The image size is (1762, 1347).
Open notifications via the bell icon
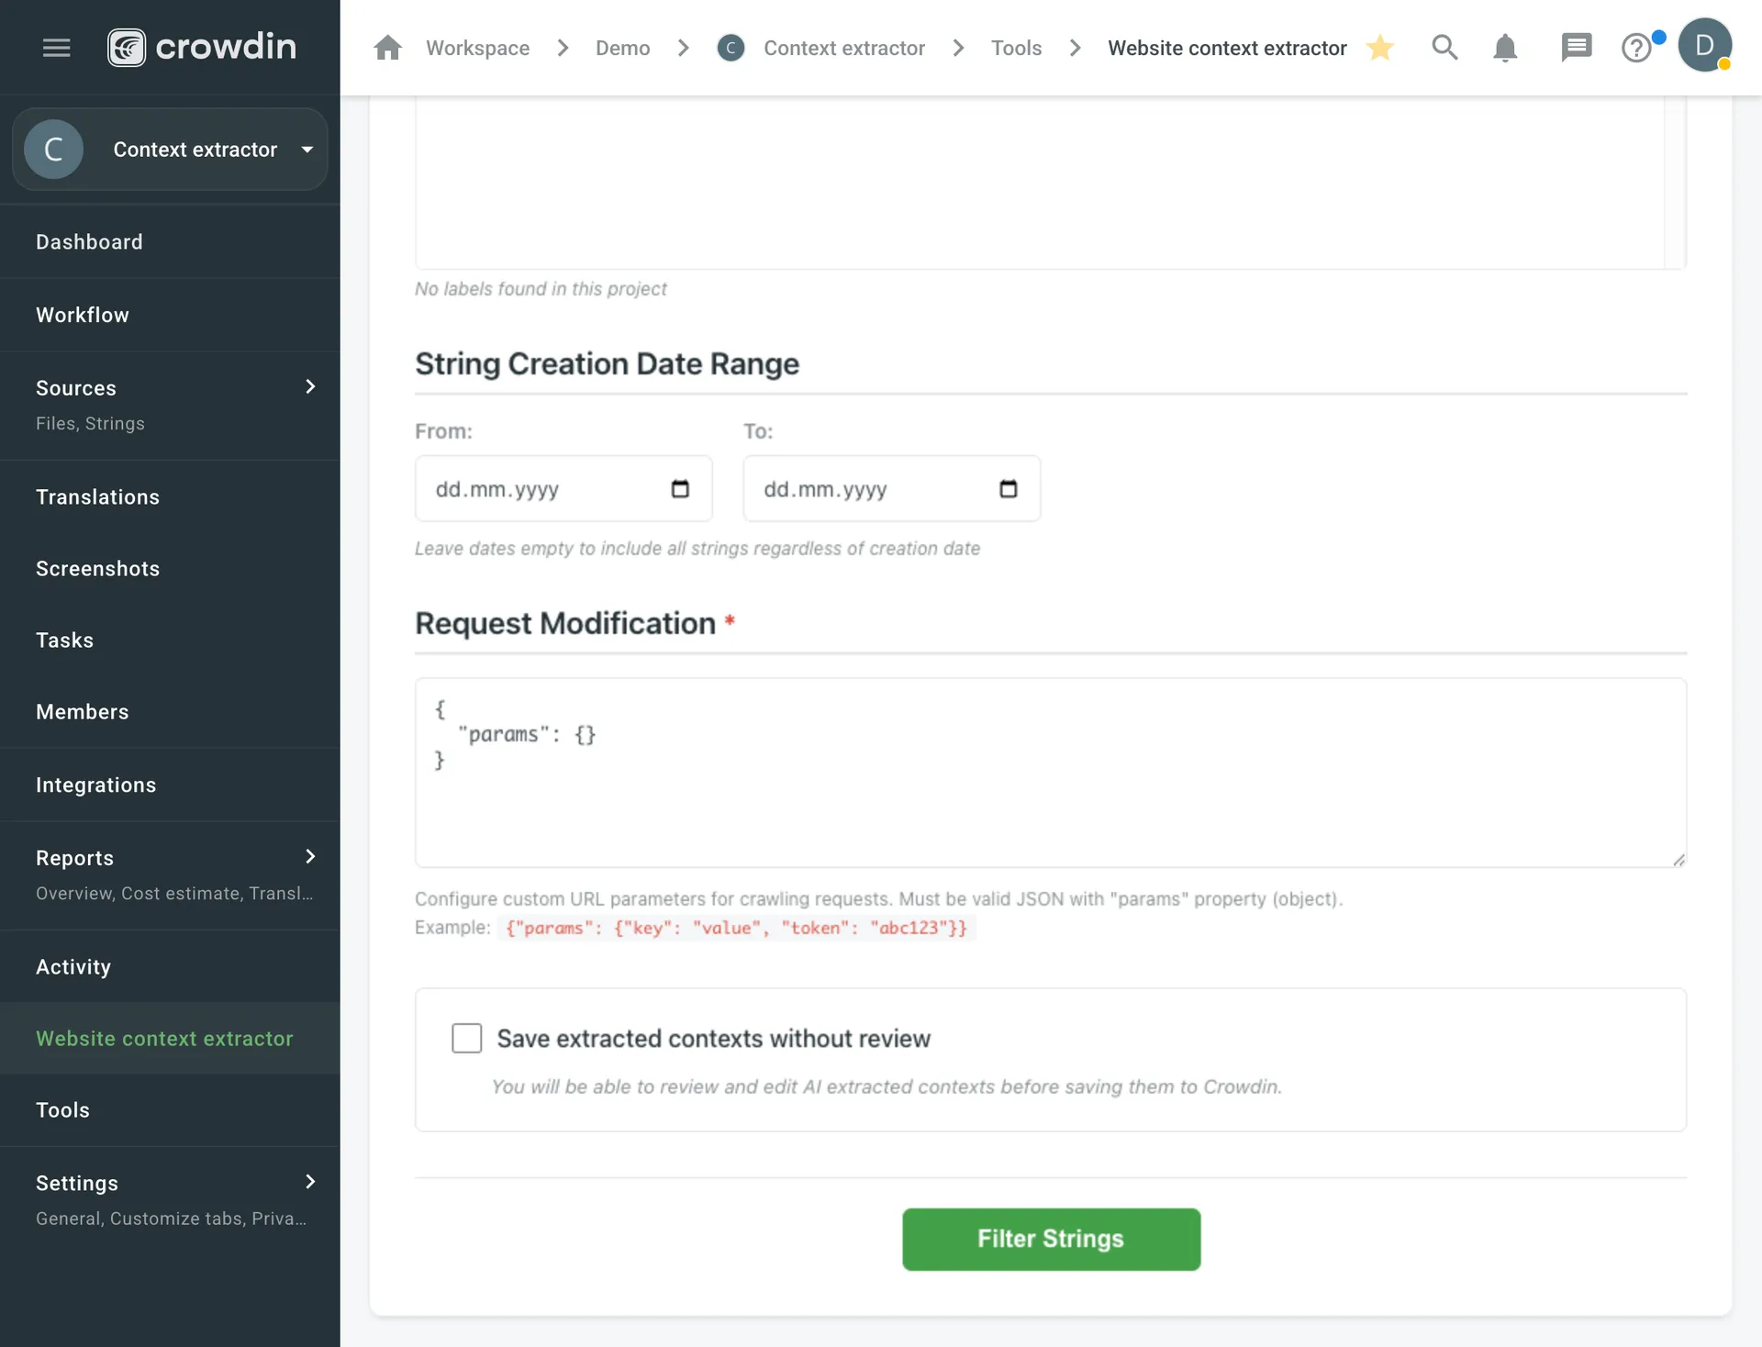pos(1504,48)
